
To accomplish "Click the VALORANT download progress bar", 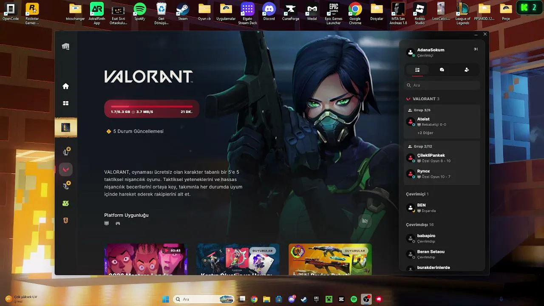I will tap(152, 109).
